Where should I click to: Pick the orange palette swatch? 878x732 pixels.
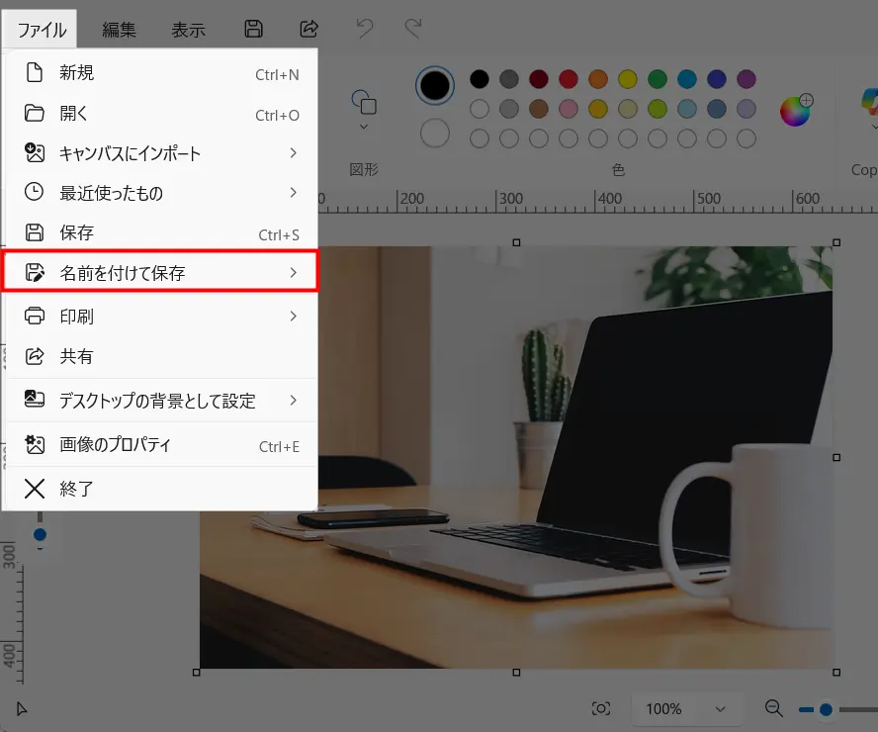pyautogui.click(x=598, y=79)
